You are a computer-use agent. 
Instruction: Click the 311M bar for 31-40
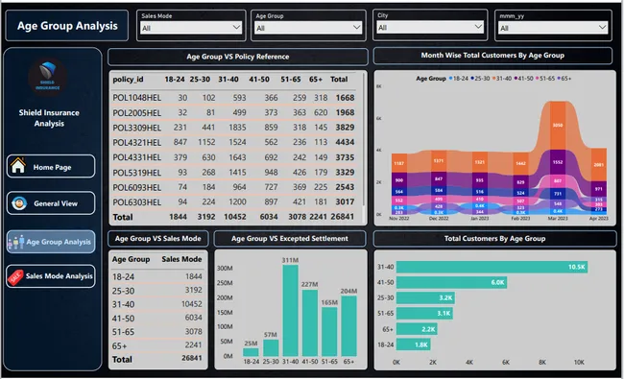point(291,311)
